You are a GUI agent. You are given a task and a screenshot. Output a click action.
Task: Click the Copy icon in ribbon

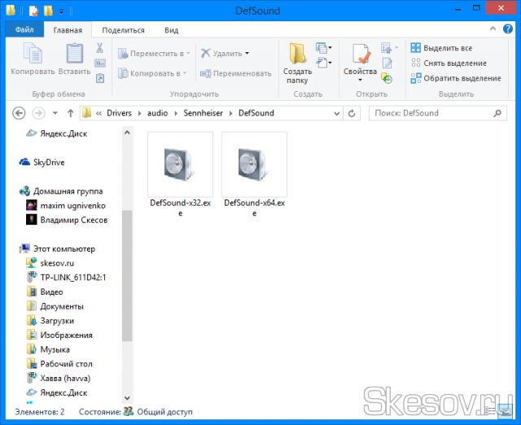33,55
